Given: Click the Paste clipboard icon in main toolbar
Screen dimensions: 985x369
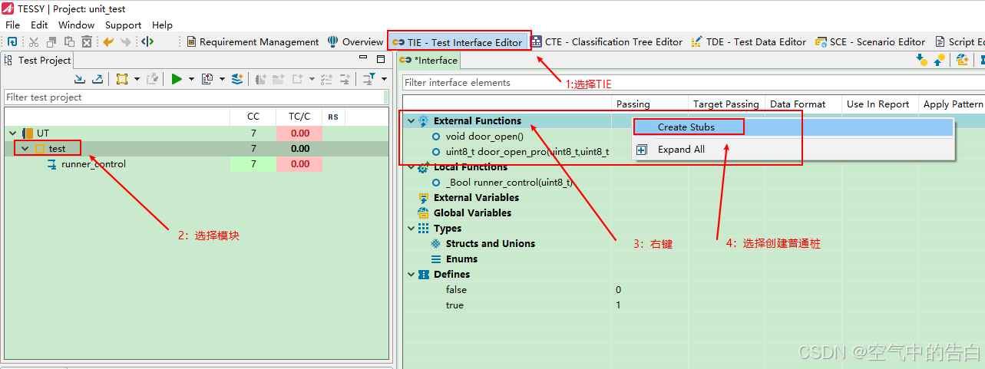Looking at the screenshot, I should 69,42.
